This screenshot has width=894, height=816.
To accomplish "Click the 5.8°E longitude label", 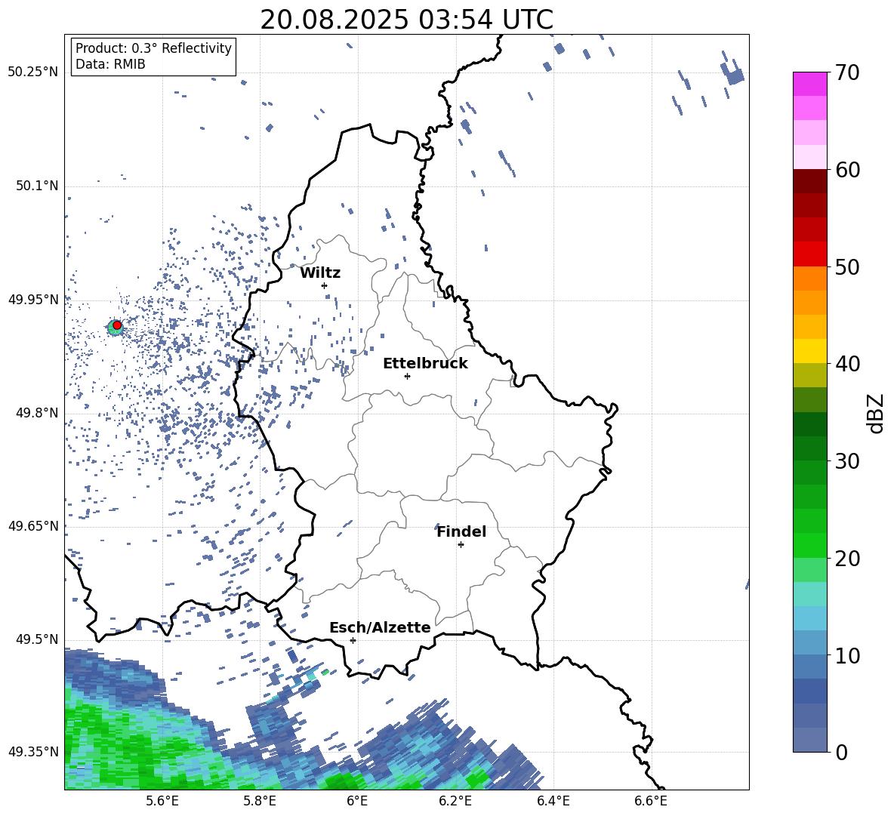I will pos(260,801).
